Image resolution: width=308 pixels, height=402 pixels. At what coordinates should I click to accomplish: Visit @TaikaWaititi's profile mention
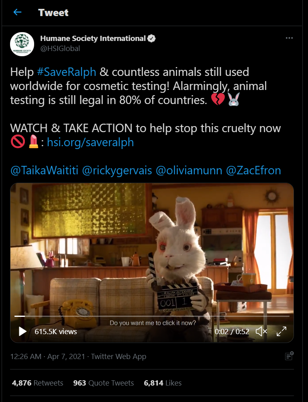coord(44,171)
